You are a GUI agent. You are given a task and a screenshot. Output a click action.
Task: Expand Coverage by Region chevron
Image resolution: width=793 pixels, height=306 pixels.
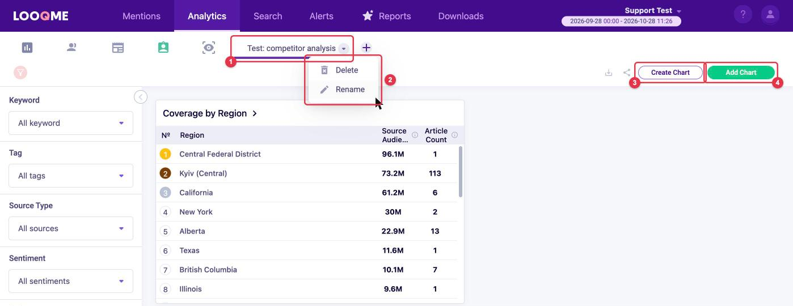tap(255, 113)
